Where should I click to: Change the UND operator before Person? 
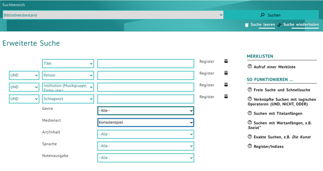24,75
